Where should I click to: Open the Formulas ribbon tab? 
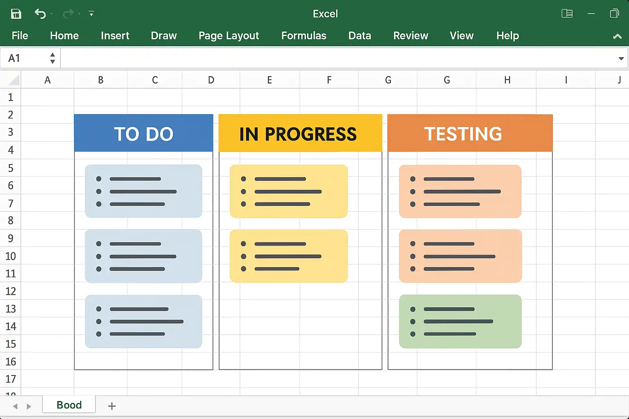pos(303,36)
